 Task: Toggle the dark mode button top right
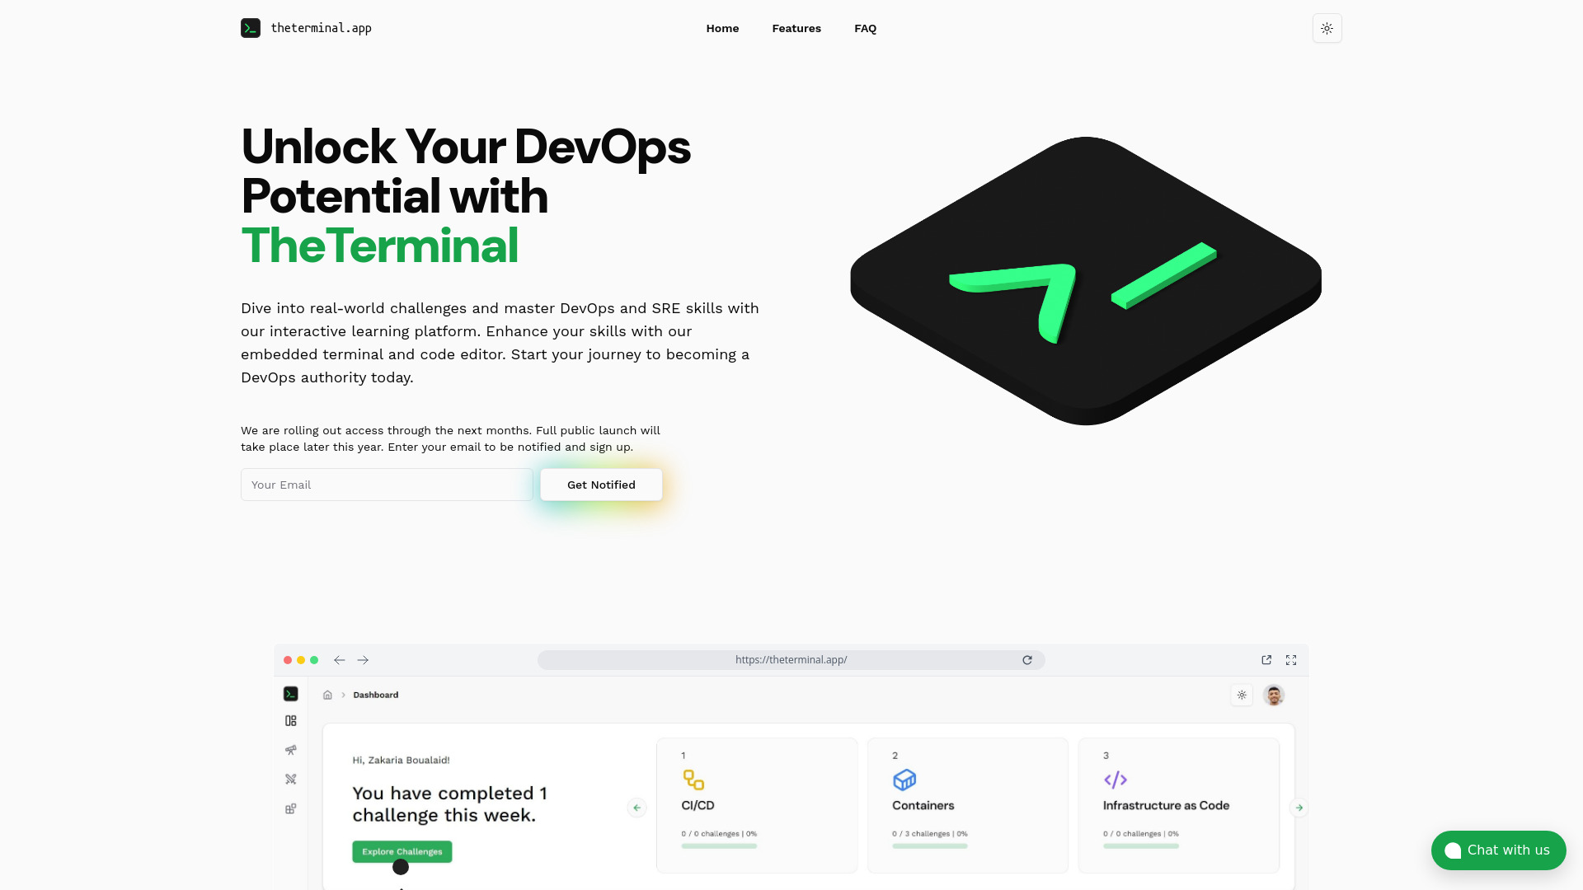pyautogui.click(x=1327, y=28)
